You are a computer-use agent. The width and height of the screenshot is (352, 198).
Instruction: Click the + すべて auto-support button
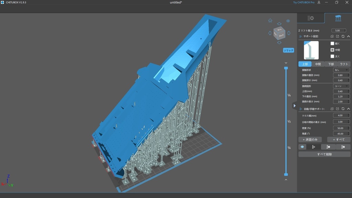pos(339,139)
